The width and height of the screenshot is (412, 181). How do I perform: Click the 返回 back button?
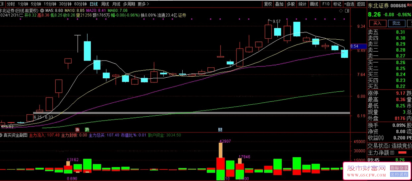(360, 4)
